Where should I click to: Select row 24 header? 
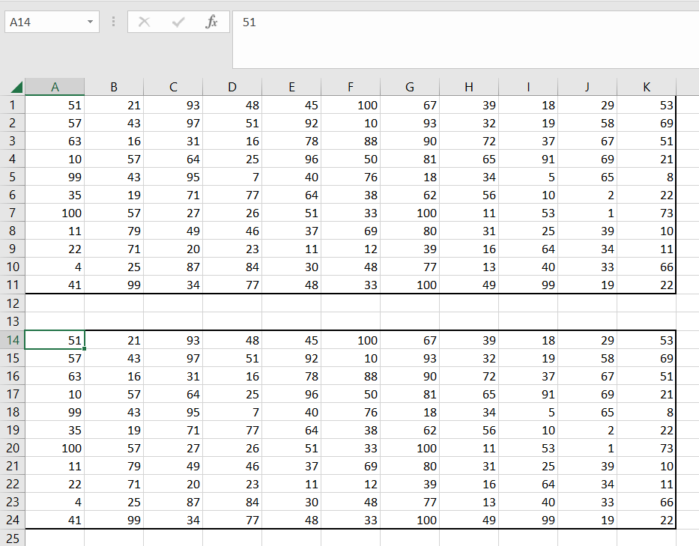pos(12,520)
